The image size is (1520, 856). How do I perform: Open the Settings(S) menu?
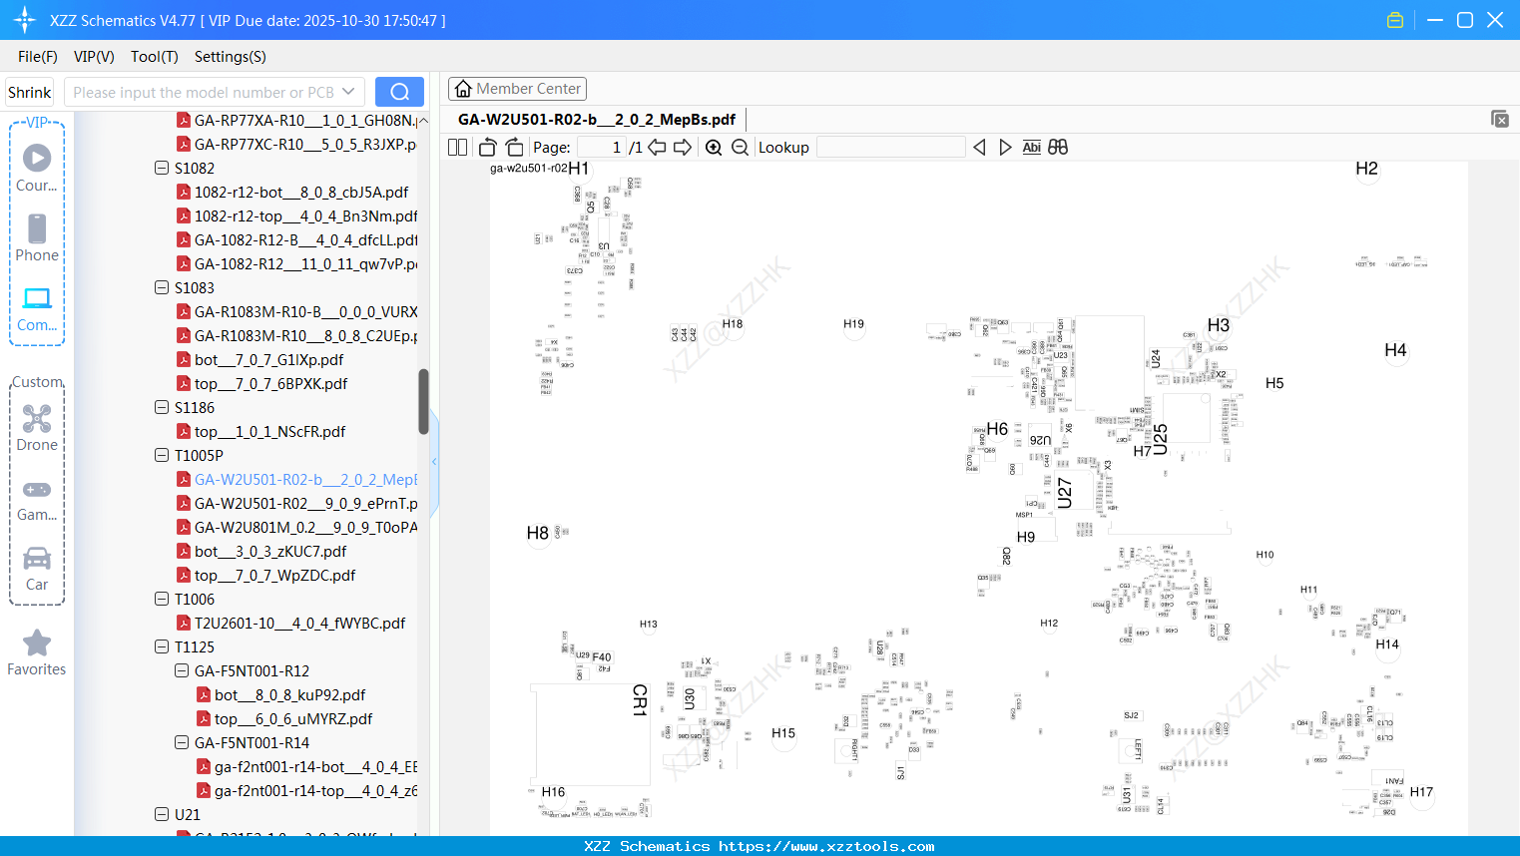point(231,57)
